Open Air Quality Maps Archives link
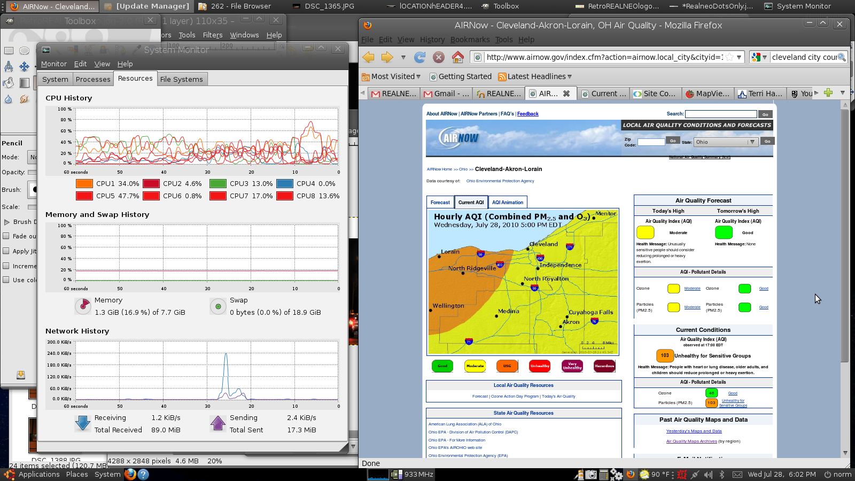 click(691, 441)
